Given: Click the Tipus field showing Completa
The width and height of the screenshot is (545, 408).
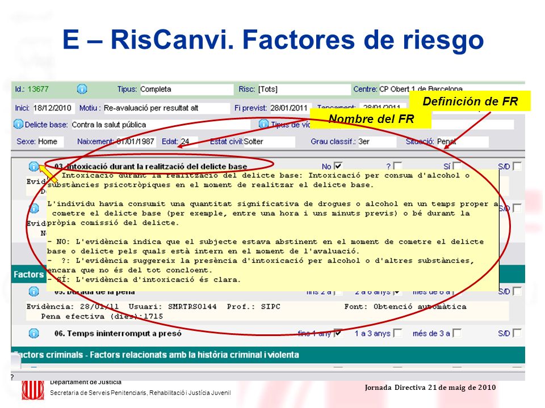Looking at the screenshot, I should [x=187, y=89].
